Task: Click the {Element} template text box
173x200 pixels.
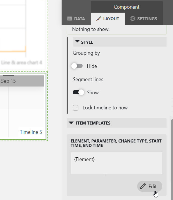Action: tap(116, 163)
